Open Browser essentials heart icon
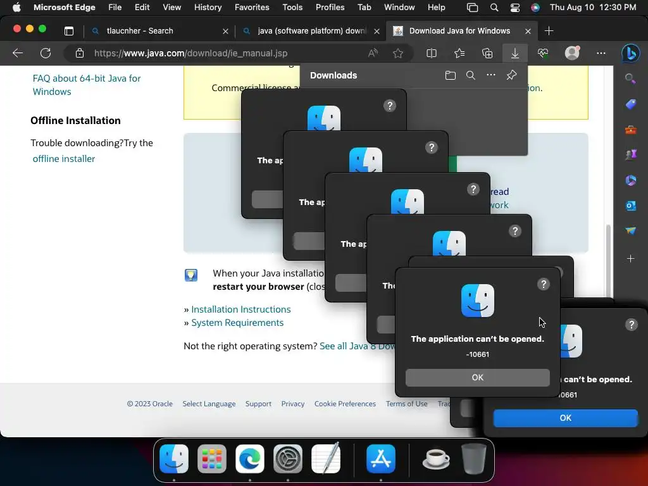This screenshot has height=486, width=648. [x=543, y=53]
